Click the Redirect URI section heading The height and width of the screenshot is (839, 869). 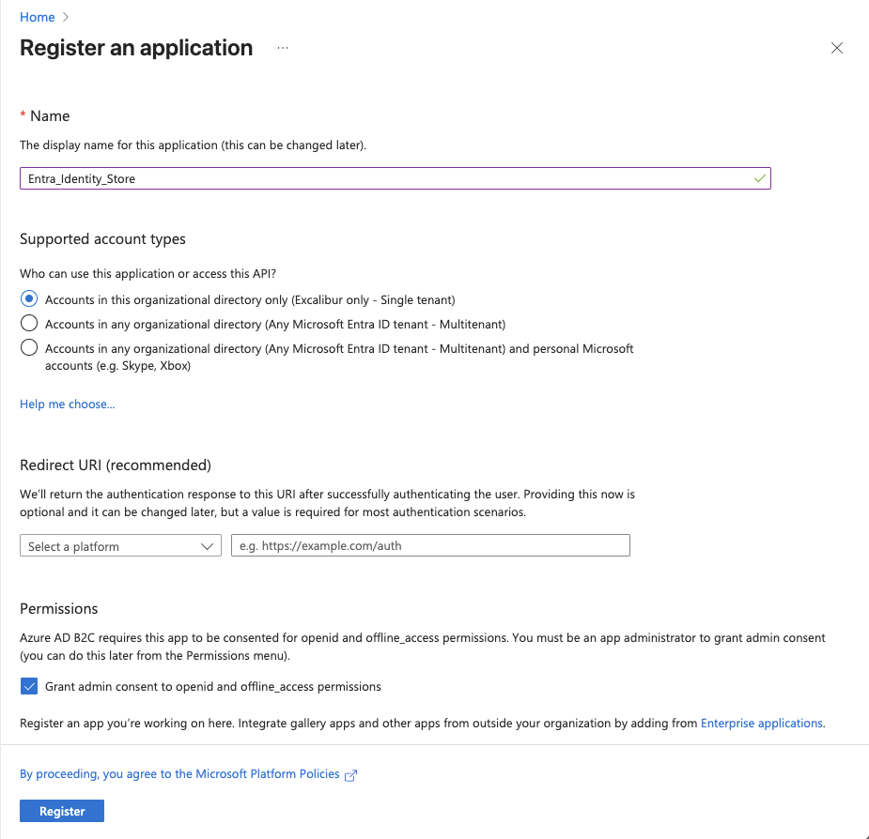tap(116, 465)
